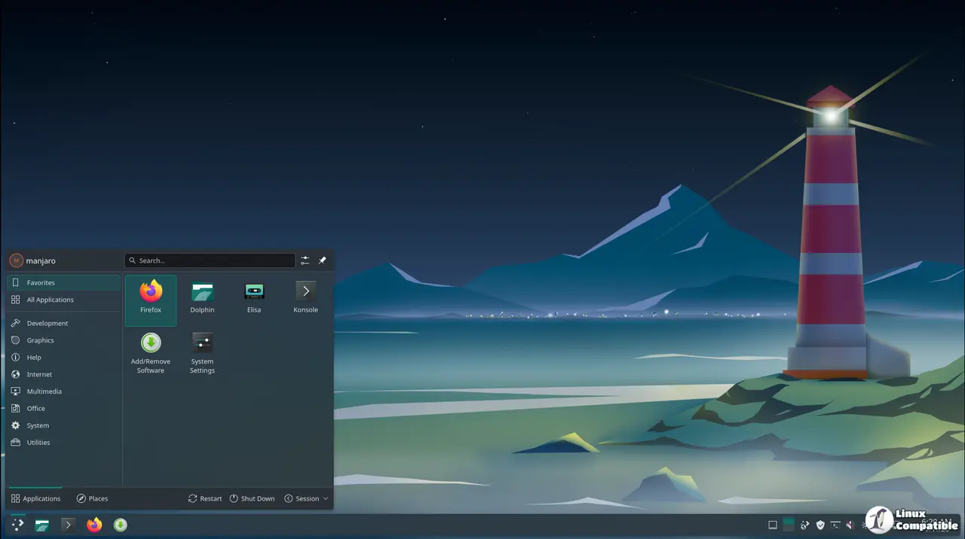Select All Applications category
965x539 pixels.
point(63,300)
